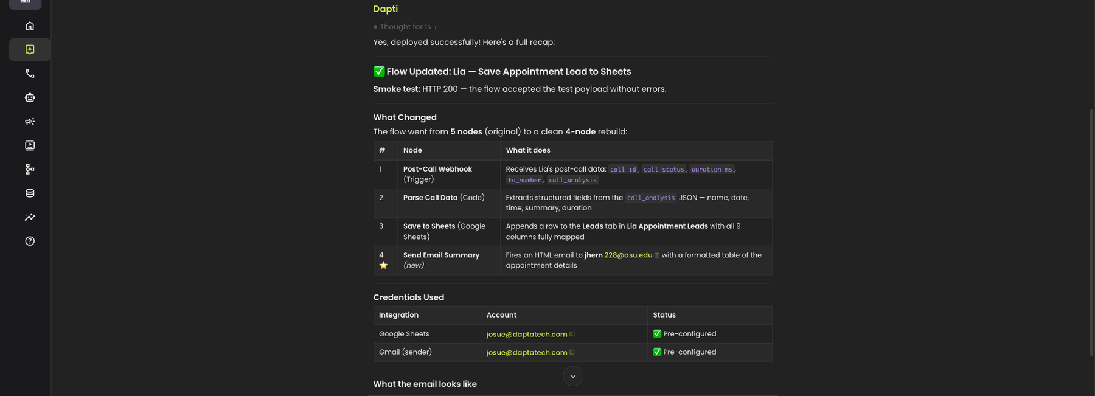1095x396 pixels.
Task: Click the workspace logo at sidebar top
Action: pos(26,3)
